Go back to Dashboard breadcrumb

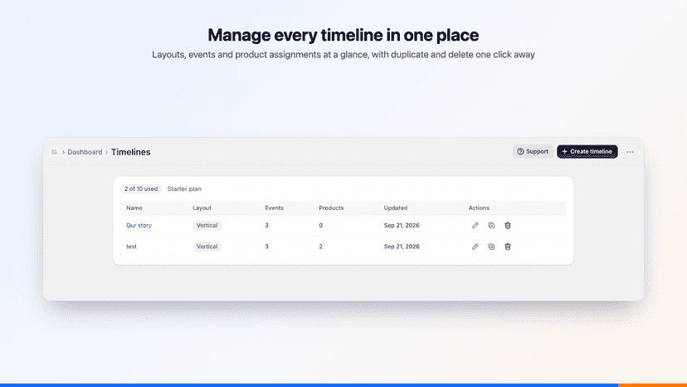click(x=85, y=152)
